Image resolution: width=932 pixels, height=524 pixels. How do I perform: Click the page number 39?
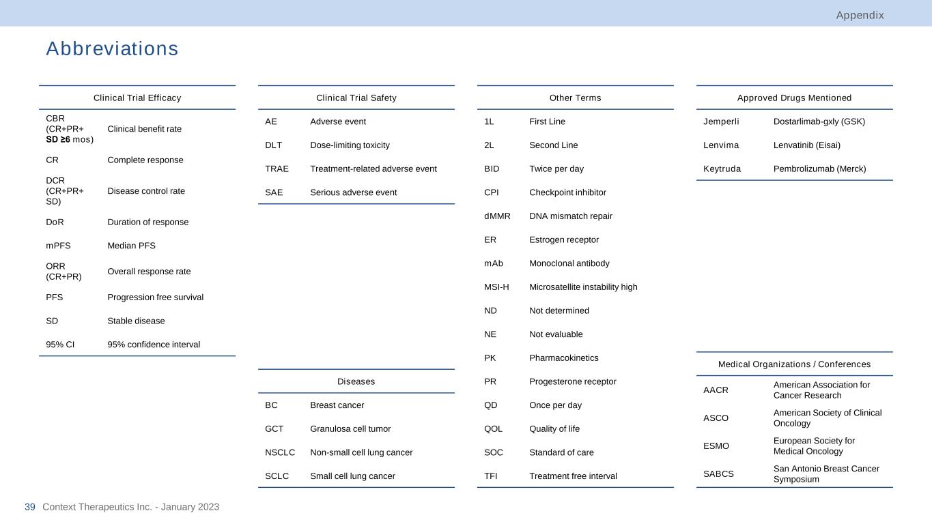[30, 507]
